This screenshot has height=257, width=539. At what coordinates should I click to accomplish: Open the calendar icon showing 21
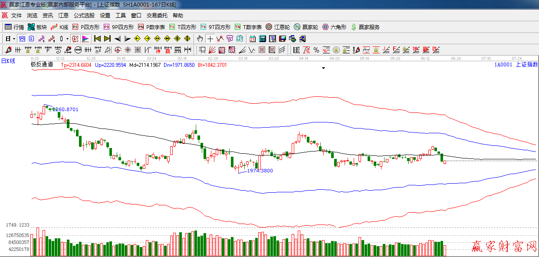(x=253, y=39)
